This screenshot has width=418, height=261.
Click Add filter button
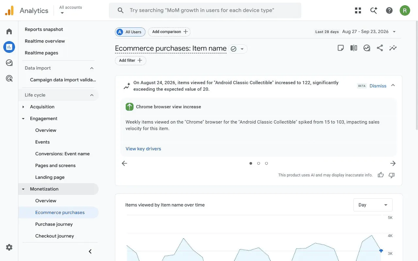131,60
